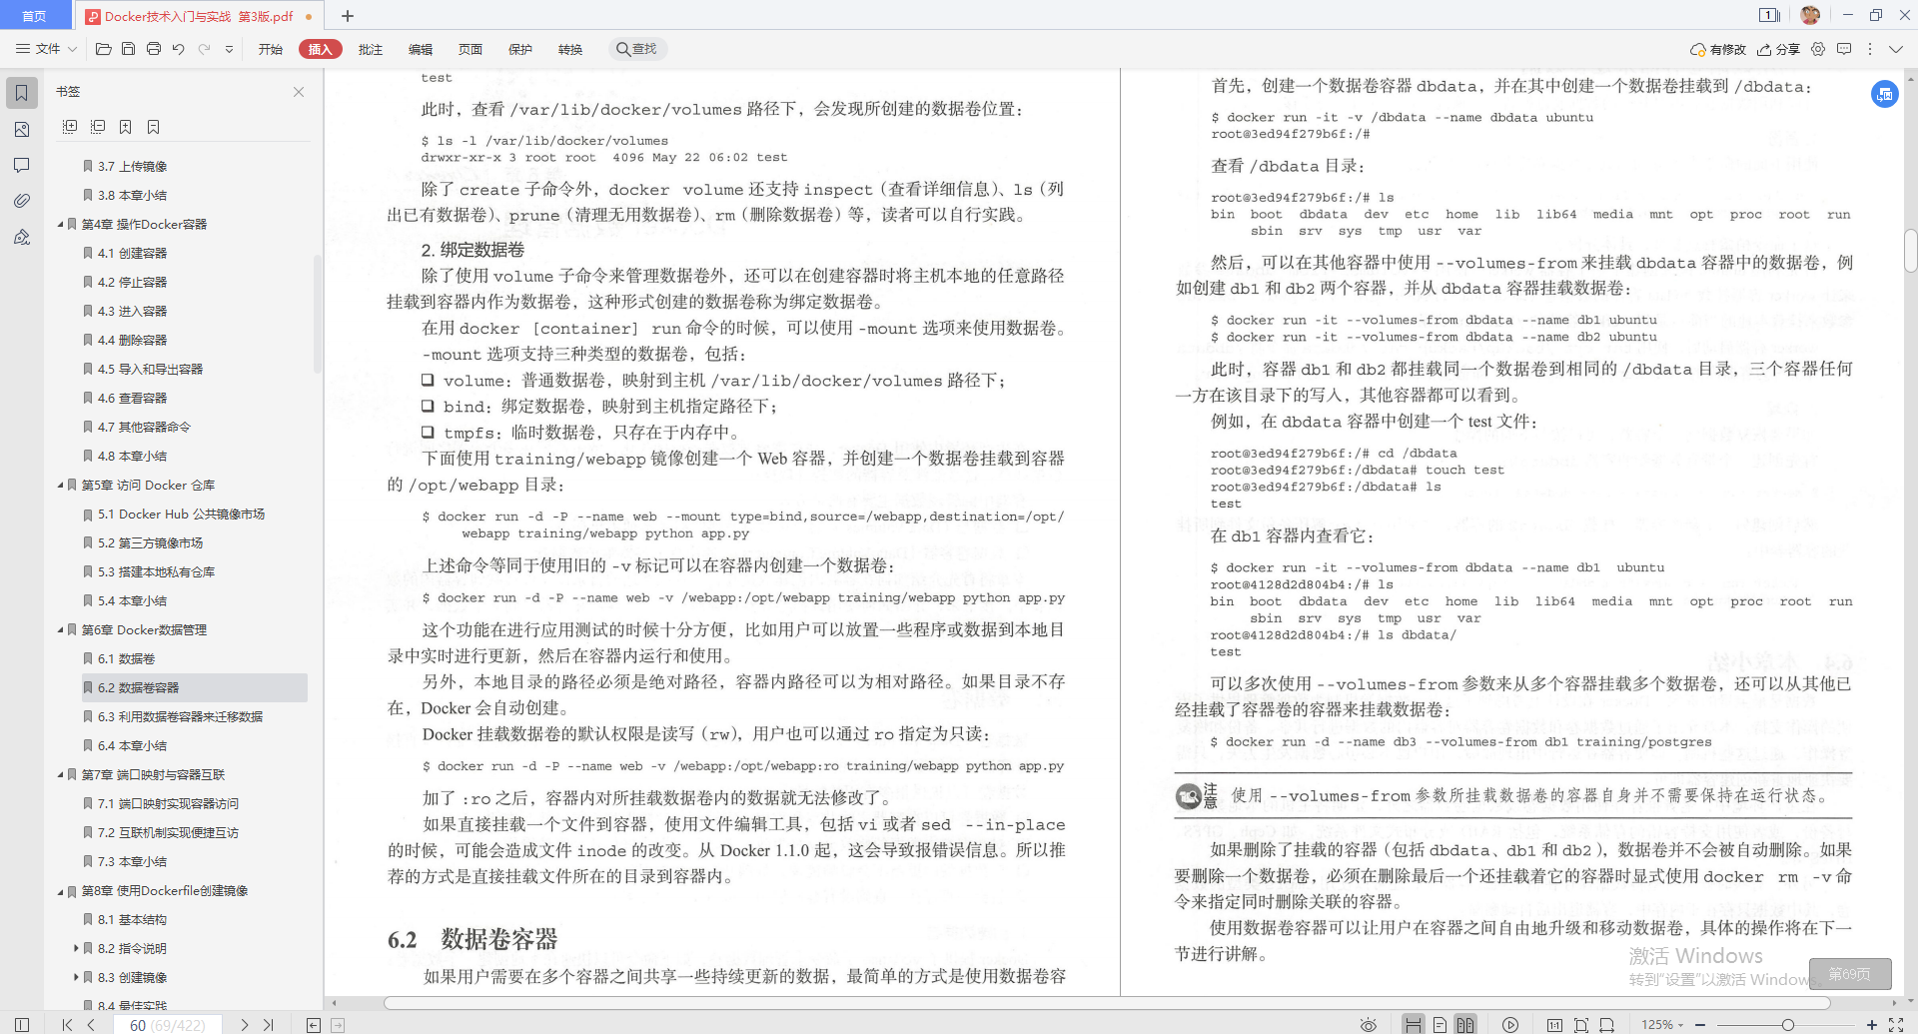Image resolution: width=1918 pixels, height=1034 pixels.
Task: Open the thumbnails sidebar panel icon
Action: (21, 130)
